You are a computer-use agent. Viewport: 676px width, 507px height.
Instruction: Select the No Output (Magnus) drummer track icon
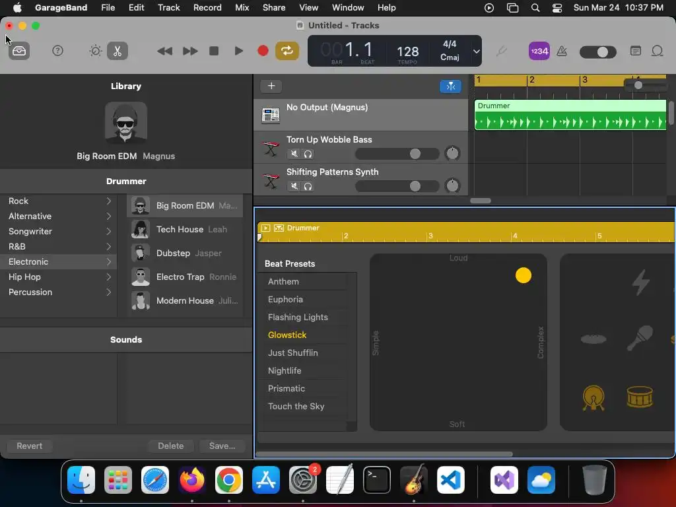[270, 115]
